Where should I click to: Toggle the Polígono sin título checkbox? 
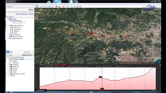(x=10, y=37)
